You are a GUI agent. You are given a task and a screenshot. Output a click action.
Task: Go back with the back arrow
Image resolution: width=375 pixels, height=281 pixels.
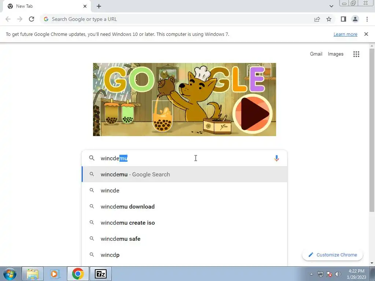pyautogui.click(x=8, y=19)
